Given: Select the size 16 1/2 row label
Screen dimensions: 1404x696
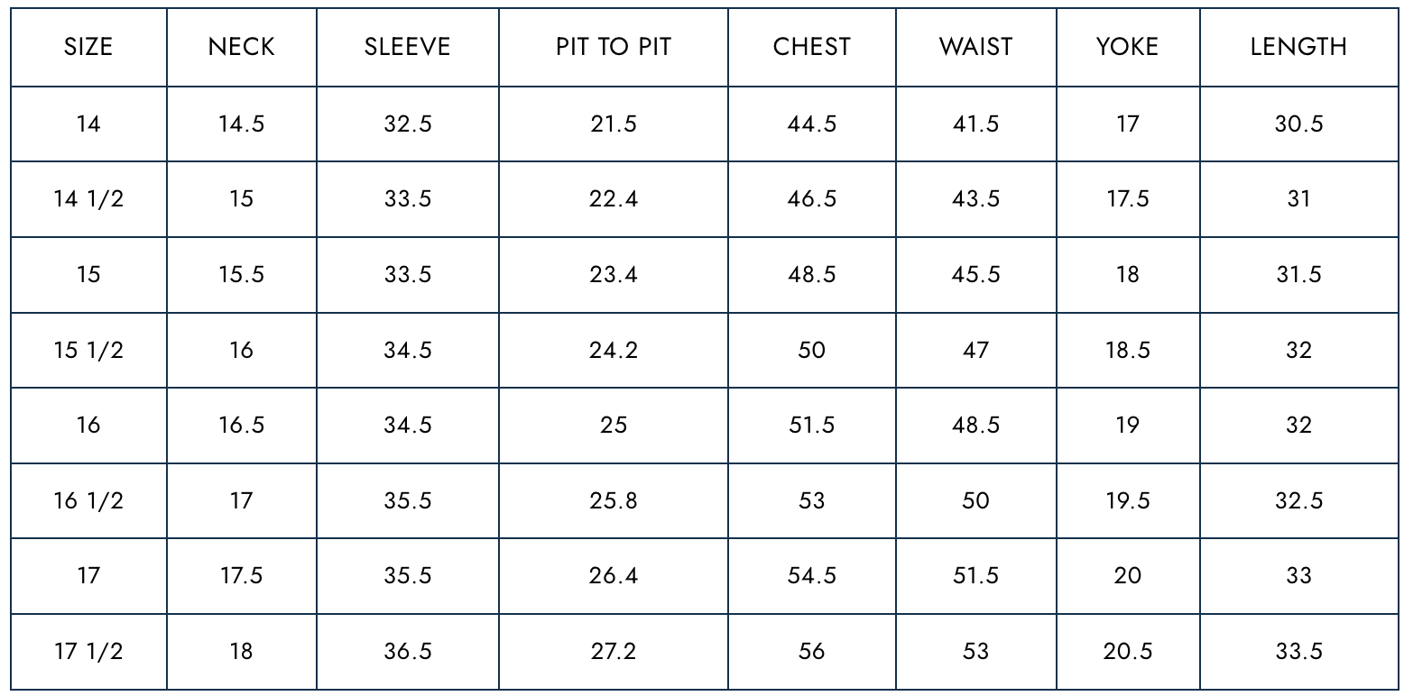Looking at the screenshot, I should [x=88, y=500].
